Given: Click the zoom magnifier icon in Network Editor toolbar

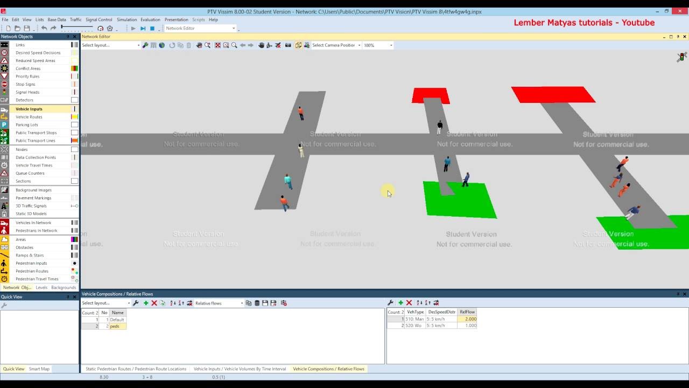Looking at the screenshot, I should point(234,45).
